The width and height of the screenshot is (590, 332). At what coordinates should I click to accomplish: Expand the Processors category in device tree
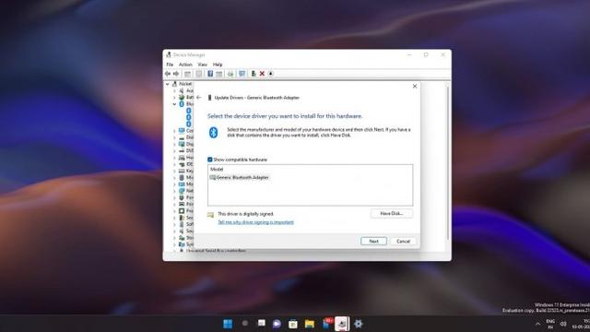tap(174, 211)
